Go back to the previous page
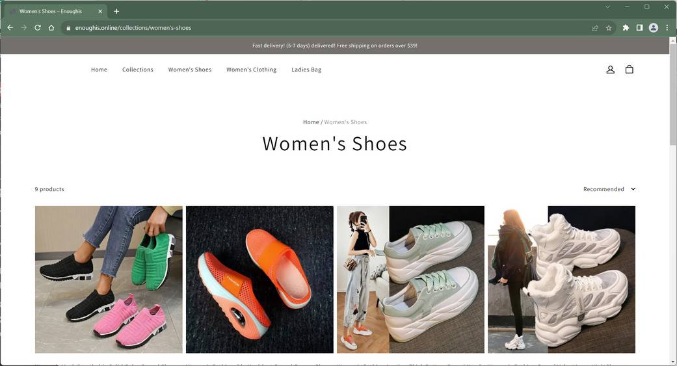677x366 pixels. 10,27
